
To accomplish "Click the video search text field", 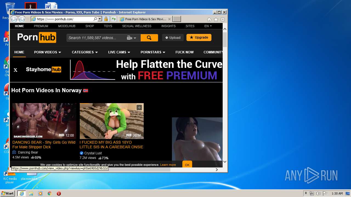I will coord(96,38).
